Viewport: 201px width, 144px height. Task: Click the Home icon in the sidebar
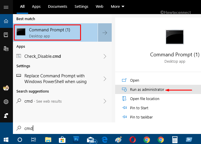(x=6, y=21)
